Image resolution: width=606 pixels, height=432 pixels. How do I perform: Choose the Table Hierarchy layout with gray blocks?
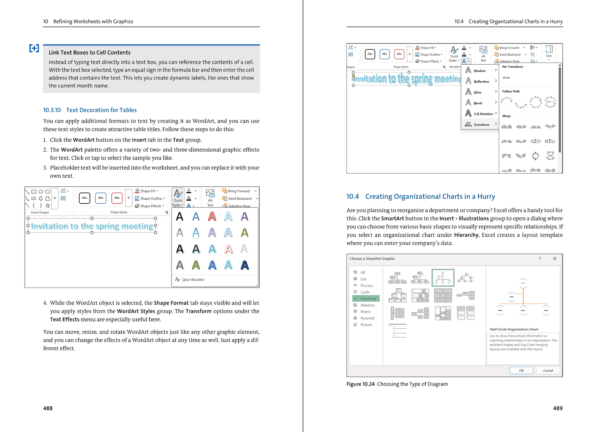(x=443, y=295)
